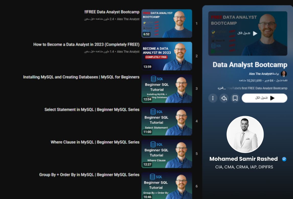Click title Group By + Order By in MySQL

click(89, 175)
